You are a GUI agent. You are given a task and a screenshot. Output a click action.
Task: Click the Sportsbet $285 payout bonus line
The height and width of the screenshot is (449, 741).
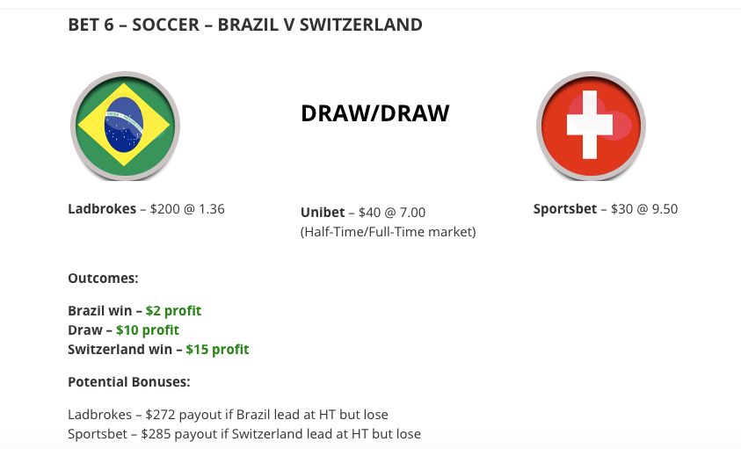(x=244, y=434)
